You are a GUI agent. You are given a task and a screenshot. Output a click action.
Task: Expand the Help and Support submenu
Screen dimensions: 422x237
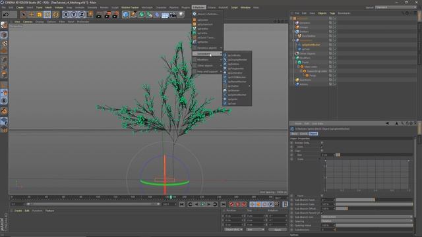pyautogui.click(x=208, y=72)
